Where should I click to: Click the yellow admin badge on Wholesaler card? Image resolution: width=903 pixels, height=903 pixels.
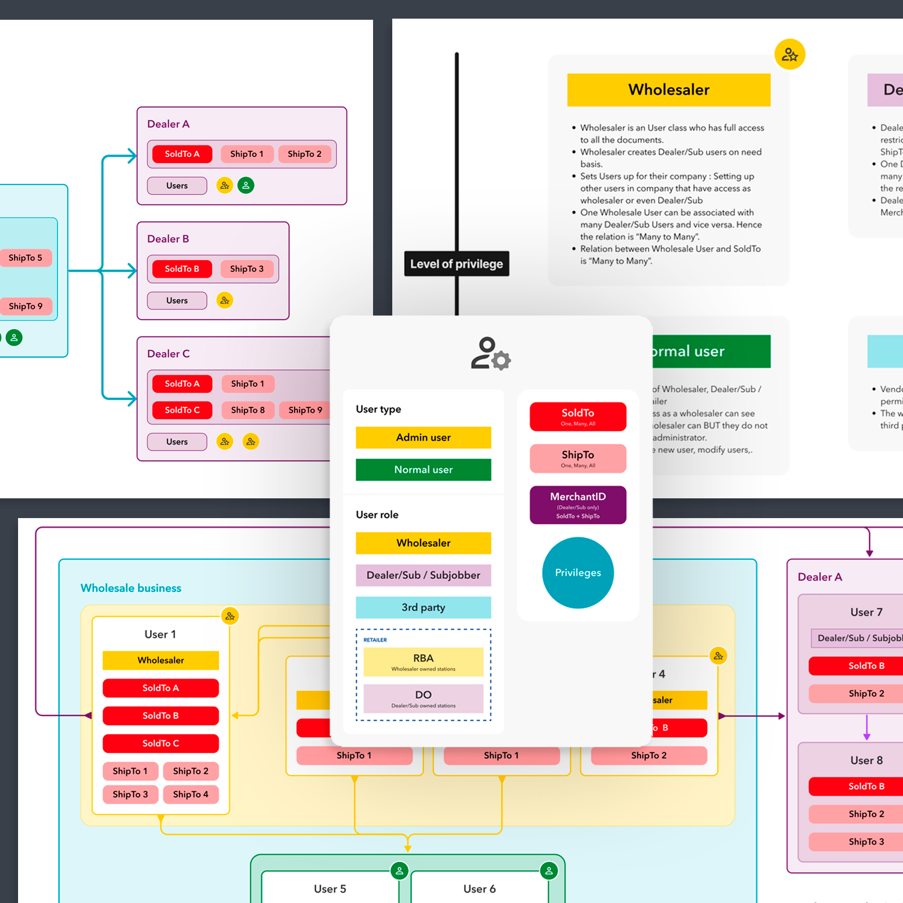click(790, 55)
